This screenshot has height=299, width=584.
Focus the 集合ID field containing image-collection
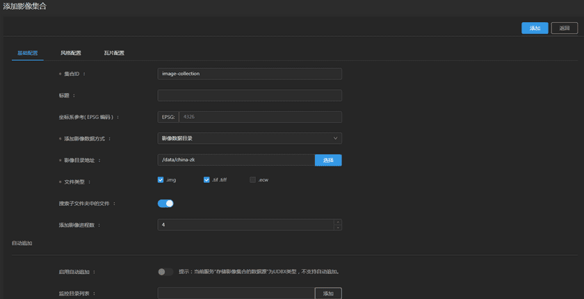(x=250, y=74)
